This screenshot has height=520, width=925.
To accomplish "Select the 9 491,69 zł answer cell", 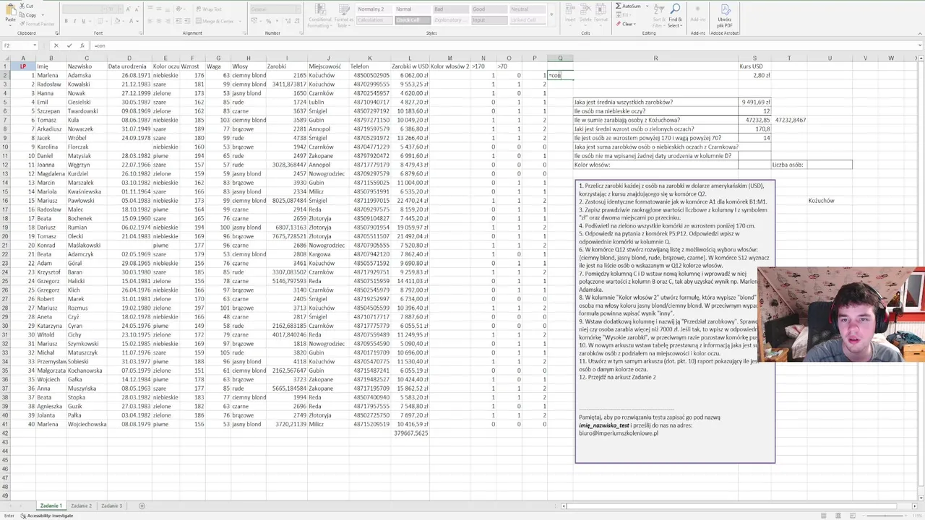I will (754, 103).
